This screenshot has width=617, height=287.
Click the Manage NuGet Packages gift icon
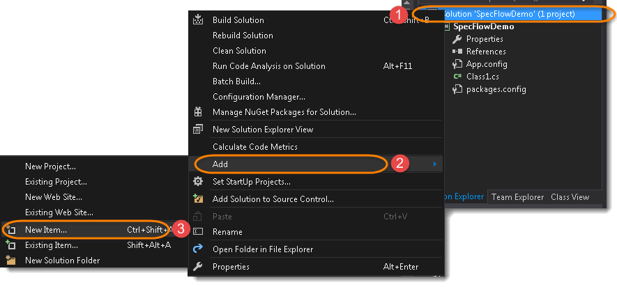pos(198,112)
